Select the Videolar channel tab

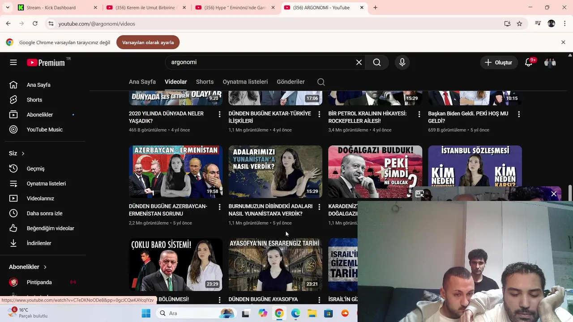click(x=176, y=82)
